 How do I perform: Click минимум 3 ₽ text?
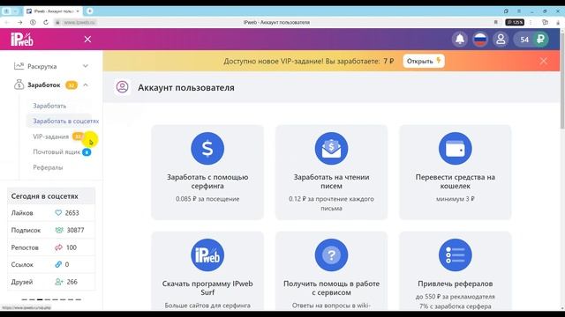[x=456, y=199]
